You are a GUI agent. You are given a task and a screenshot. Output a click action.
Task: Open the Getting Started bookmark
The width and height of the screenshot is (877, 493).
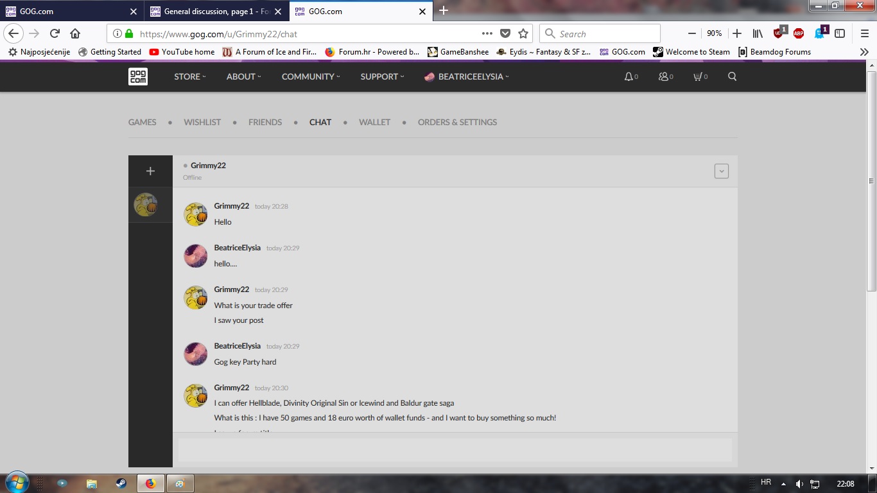pos(110,52)
